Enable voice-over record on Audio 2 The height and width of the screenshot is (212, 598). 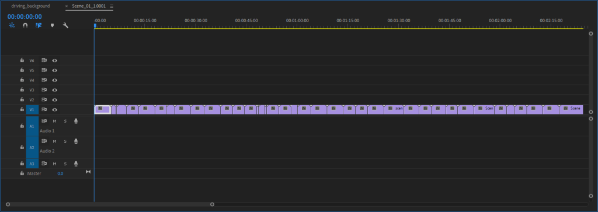click(x=76, y=141)
